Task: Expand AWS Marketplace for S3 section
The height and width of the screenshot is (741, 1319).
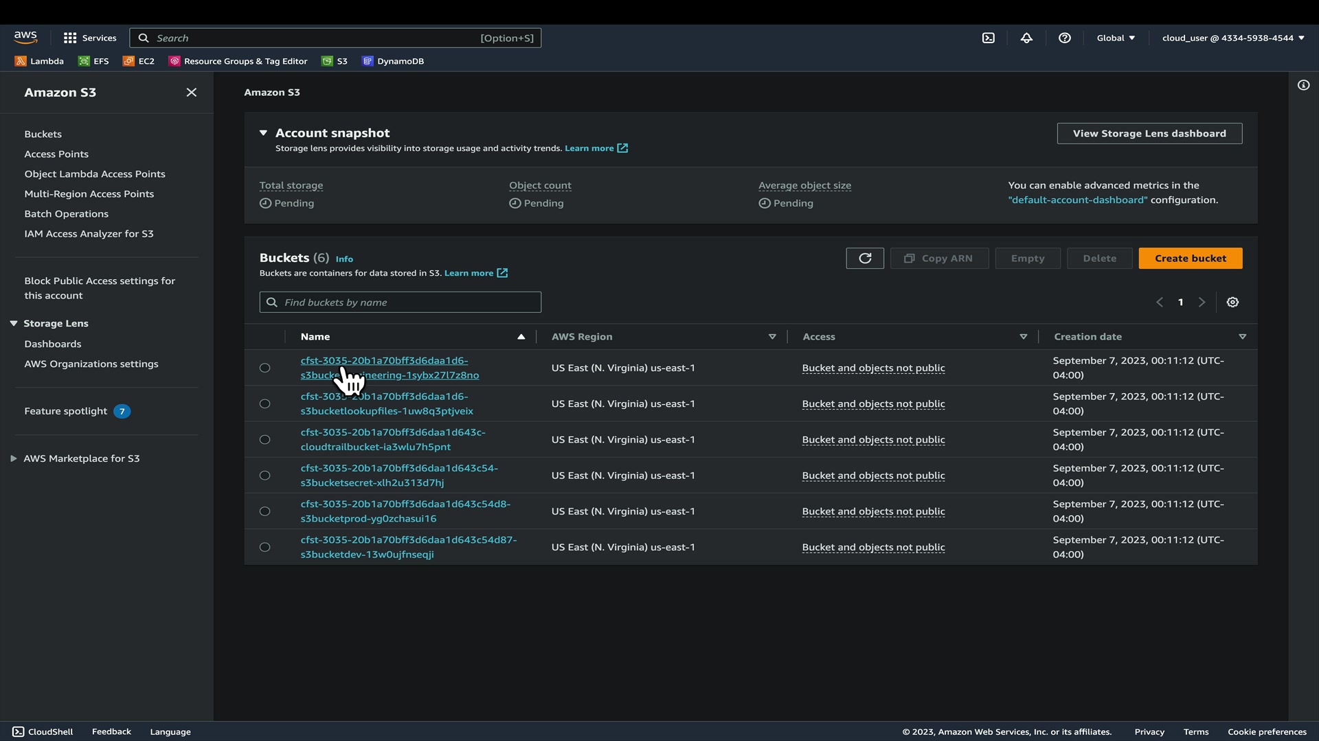Action: [14, 458]
